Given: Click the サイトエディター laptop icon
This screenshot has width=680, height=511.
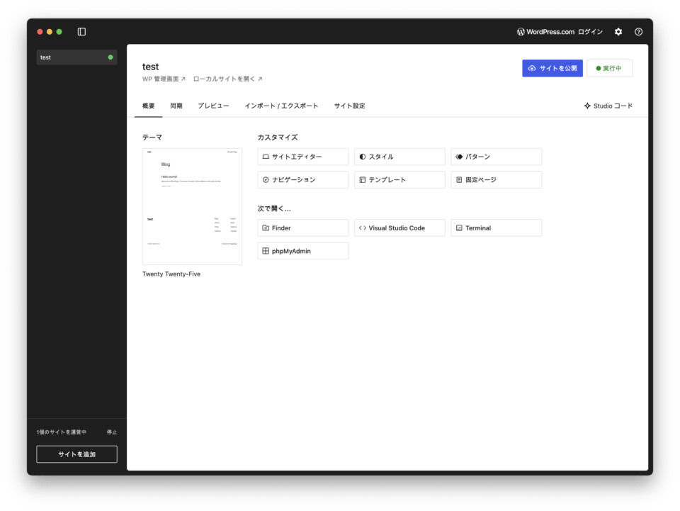Looking at the screenshot, I should tap(266, 157).
